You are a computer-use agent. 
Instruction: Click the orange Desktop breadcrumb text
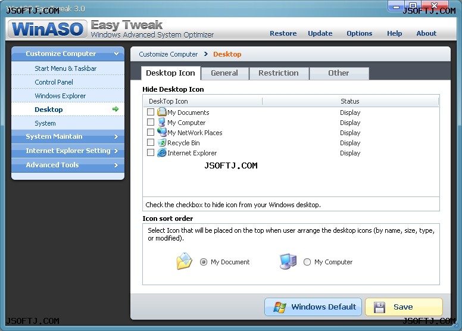click(x=227, y=54)
